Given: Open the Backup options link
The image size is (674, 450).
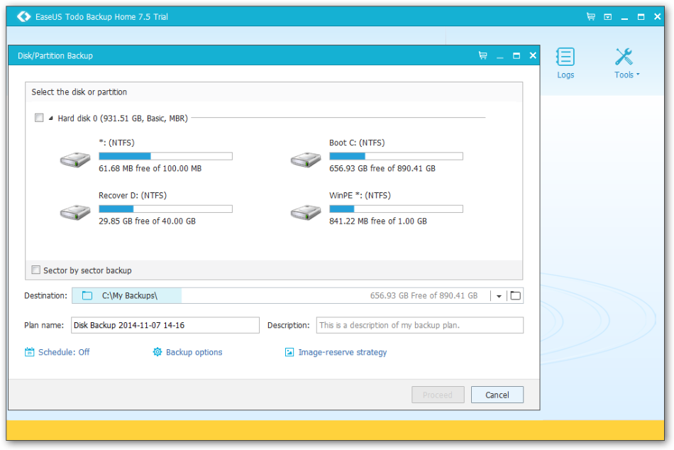Looking at the screenshot, I should [x=194, y=352].
